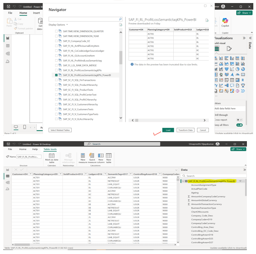The height and width of the screenshot is (254, 256).
Task: Open the Help tab in lower window
Action: tap(35, 149)
